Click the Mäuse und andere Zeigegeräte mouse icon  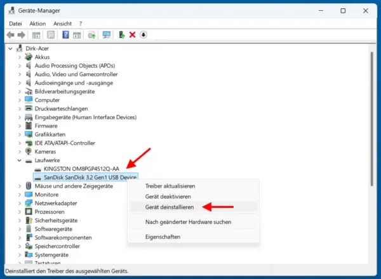29,186
